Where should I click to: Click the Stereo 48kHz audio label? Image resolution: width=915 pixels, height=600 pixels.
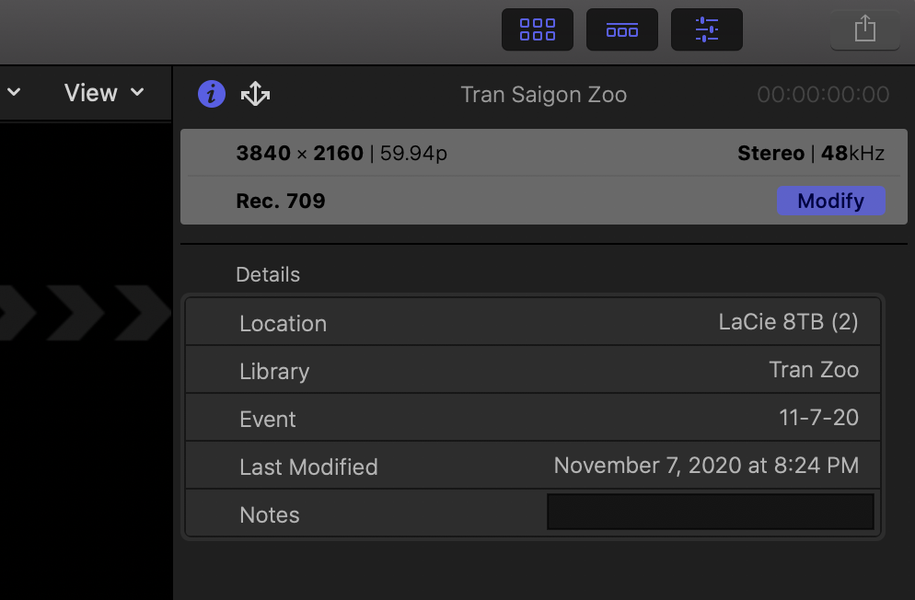coord(810,154)
